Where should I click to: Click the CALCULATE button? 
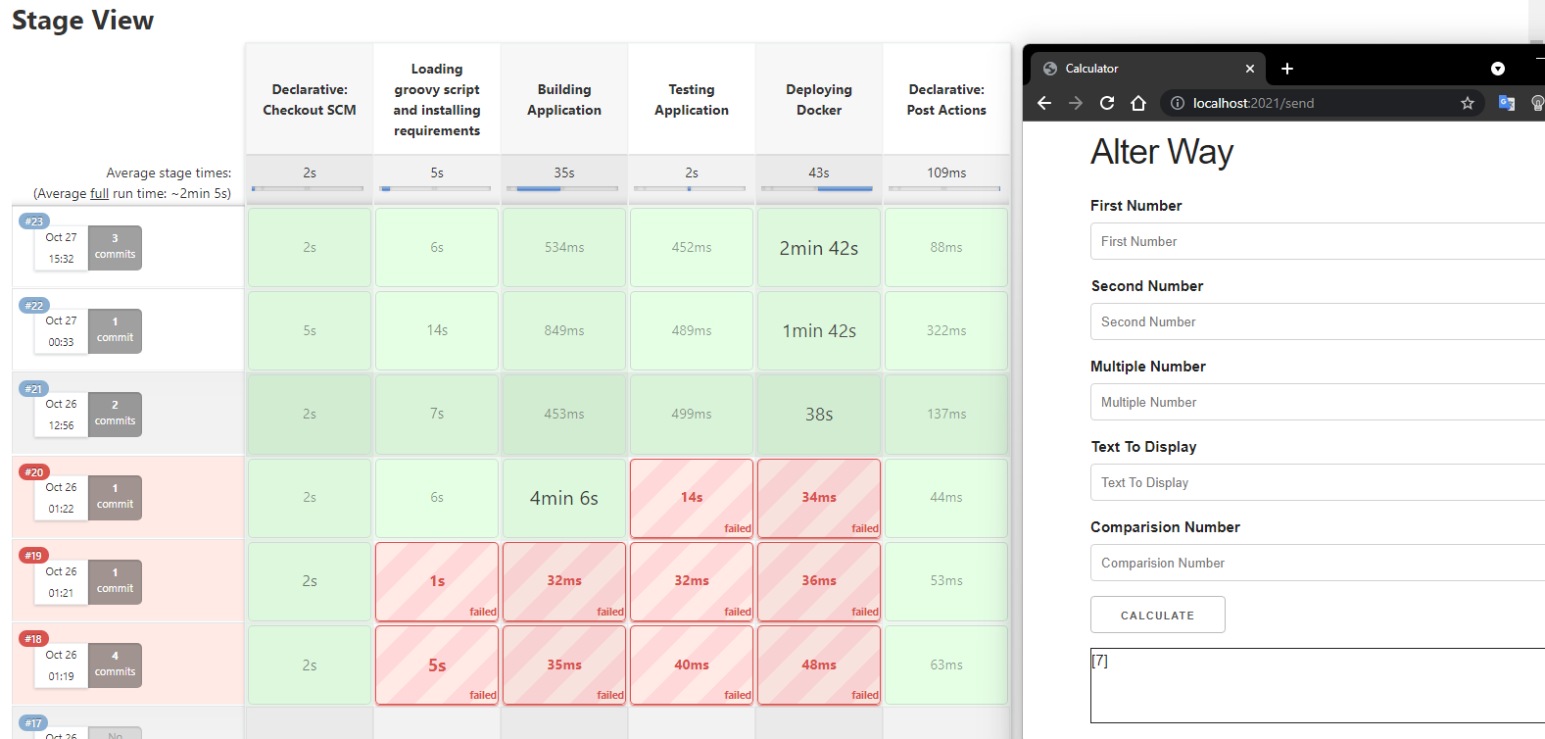[1158, 615]
